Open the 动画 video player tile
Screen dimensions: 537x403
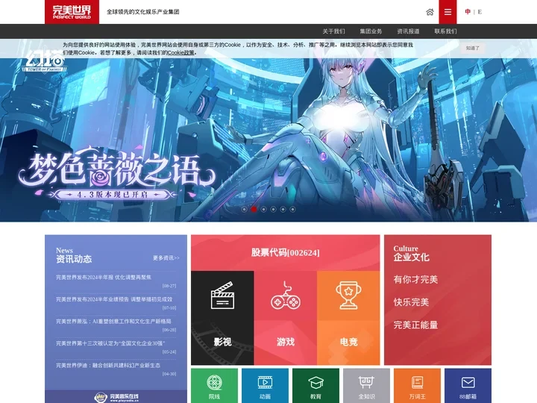click(265, 386)
